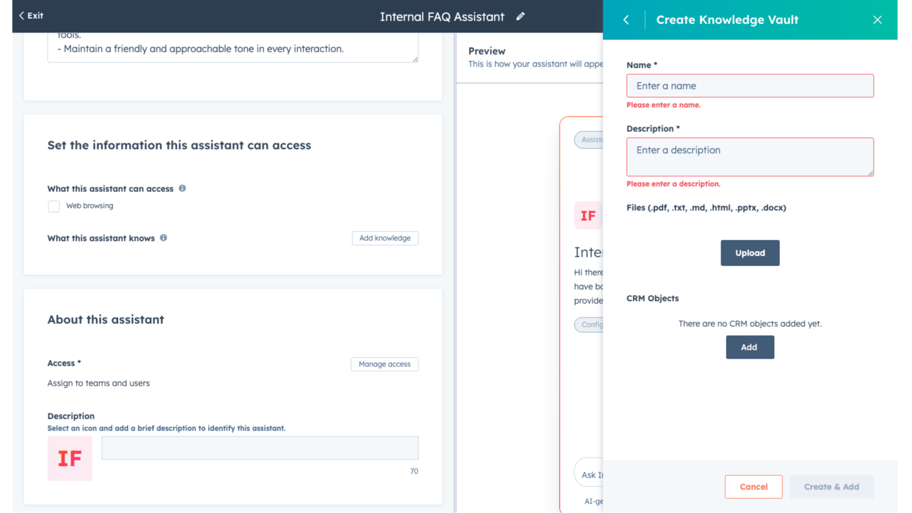
Task: Click the instructions text area resize handle
Action: click(415, 59)
